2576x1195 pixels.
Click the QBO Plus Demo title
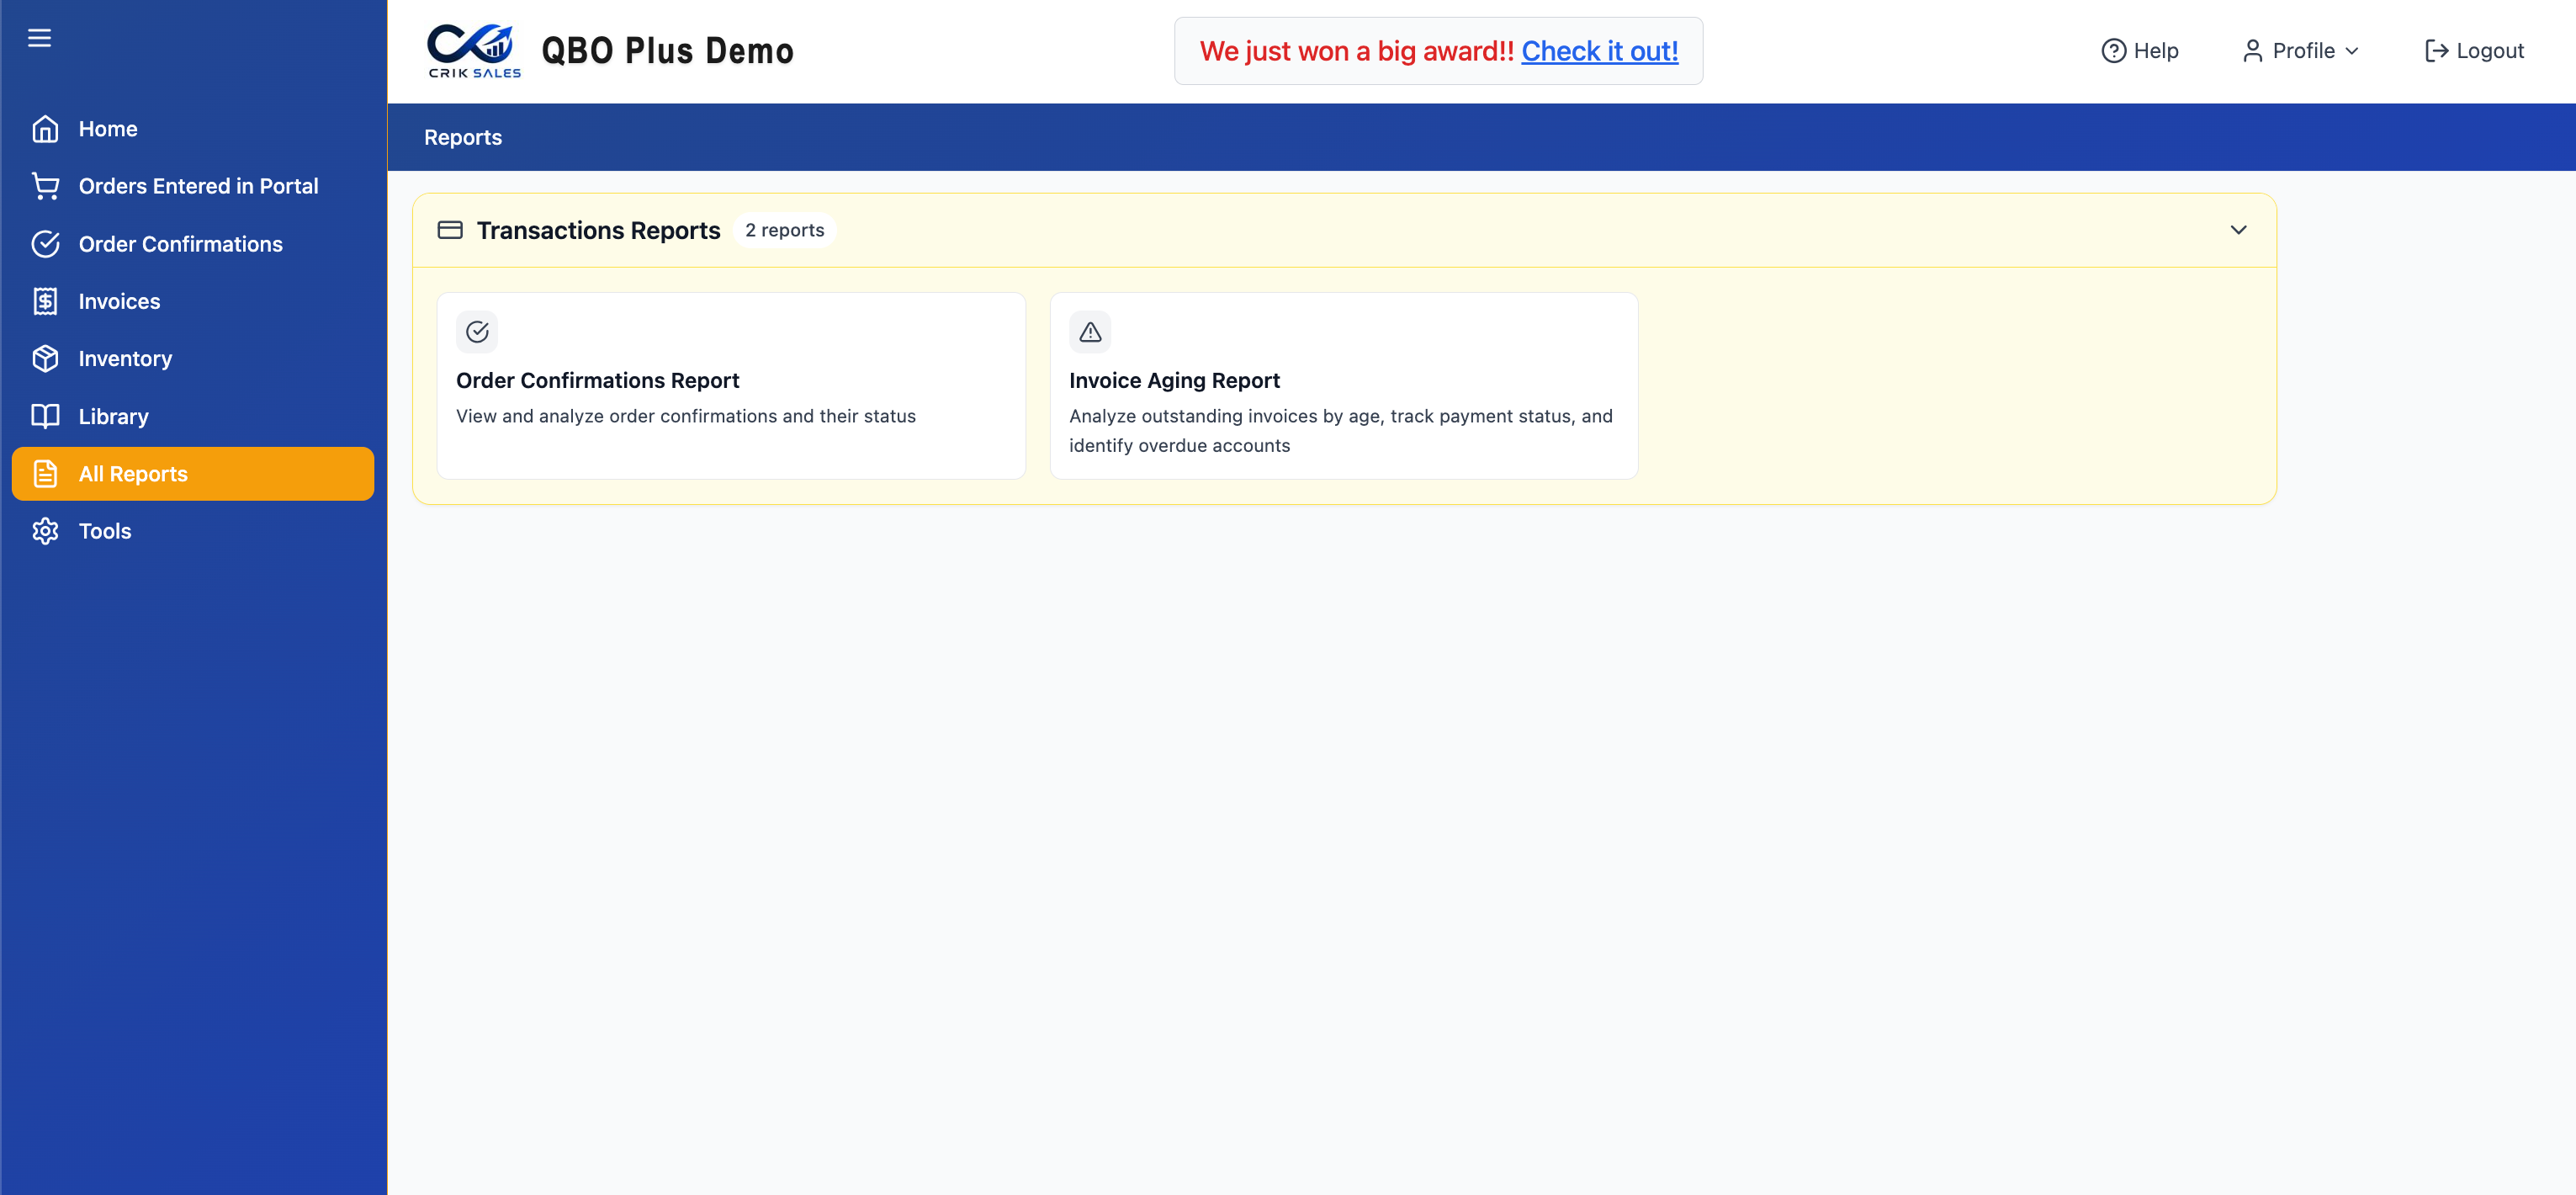[x=667, y=51]
